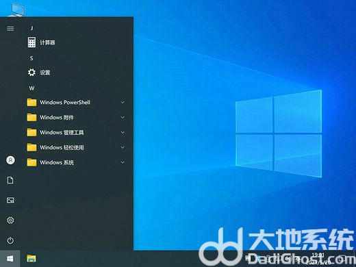356x267 pixels.
Task: Expand the Windows 轻松使用 chevron
Action: [123, 147]
